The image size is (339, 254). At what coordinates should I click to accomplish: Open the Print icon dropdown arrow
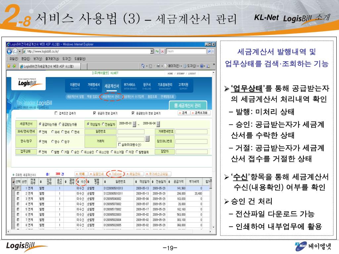[162, 66]
